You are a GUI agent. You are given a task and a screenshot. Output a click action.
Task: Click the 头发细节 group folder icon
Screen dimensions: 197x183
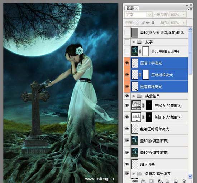139,96
